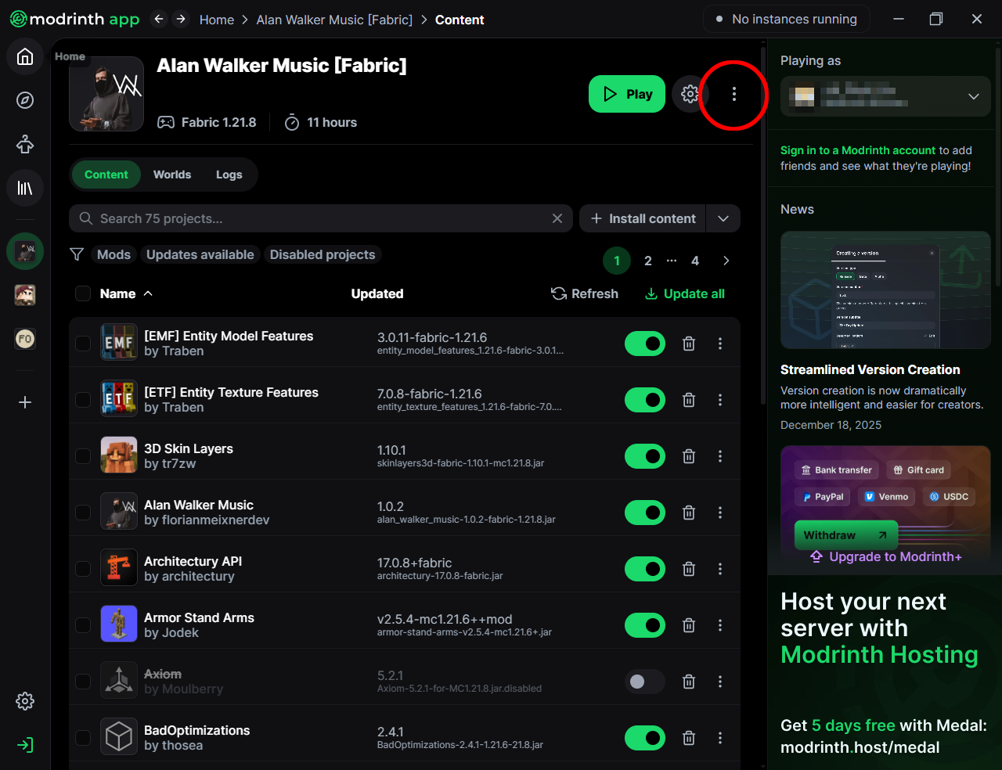
Task: Delete the Axiom mod
Action: 689,682
